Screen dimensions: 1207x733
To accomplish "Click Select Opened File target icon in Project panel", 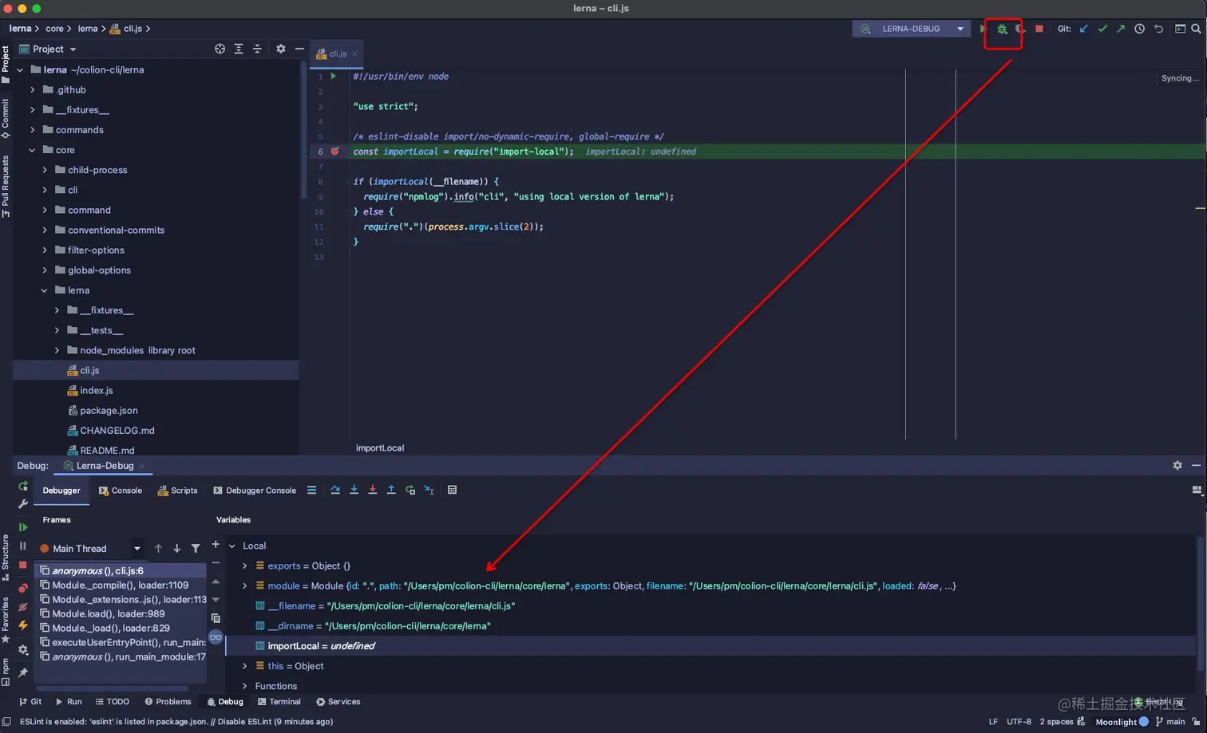I will pyautogui.click(x=220, y=49).
